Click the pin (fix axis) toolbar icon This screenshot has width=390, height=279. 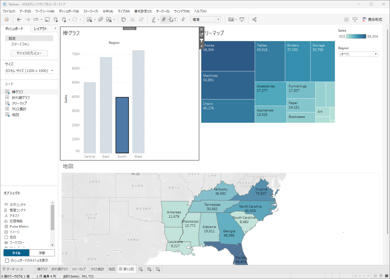[183, 19]
